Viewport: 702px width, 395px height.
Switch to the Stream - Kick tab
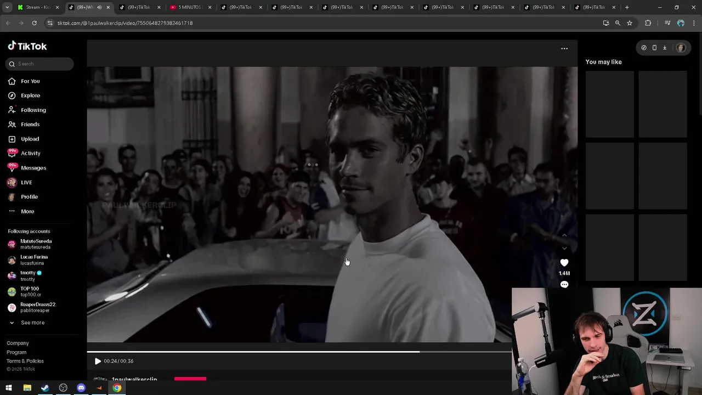(37, 7)
